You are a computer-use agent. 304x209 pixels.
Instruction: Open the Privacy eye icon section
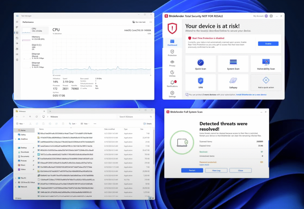[x=172, y=63]
